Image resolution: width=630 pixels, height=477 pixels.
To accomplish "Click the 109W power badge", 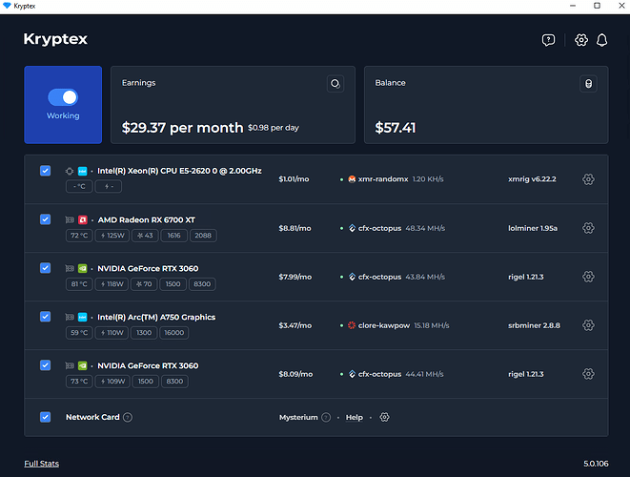I will pyautogui.click(x=112, y=382).
